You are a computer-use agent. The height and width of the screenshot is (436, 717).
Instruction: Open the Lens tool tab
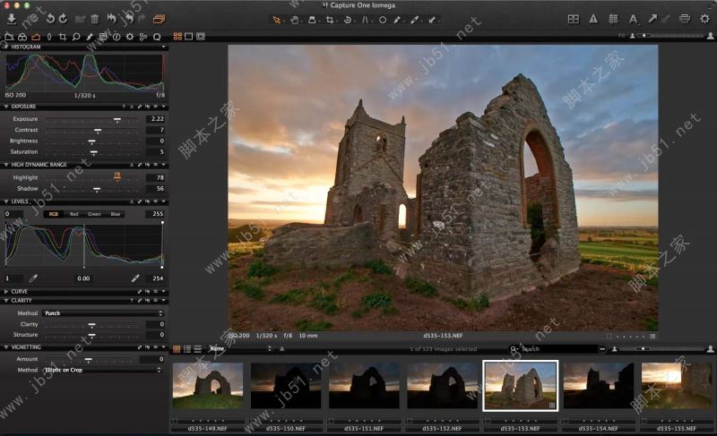point(49,37)
